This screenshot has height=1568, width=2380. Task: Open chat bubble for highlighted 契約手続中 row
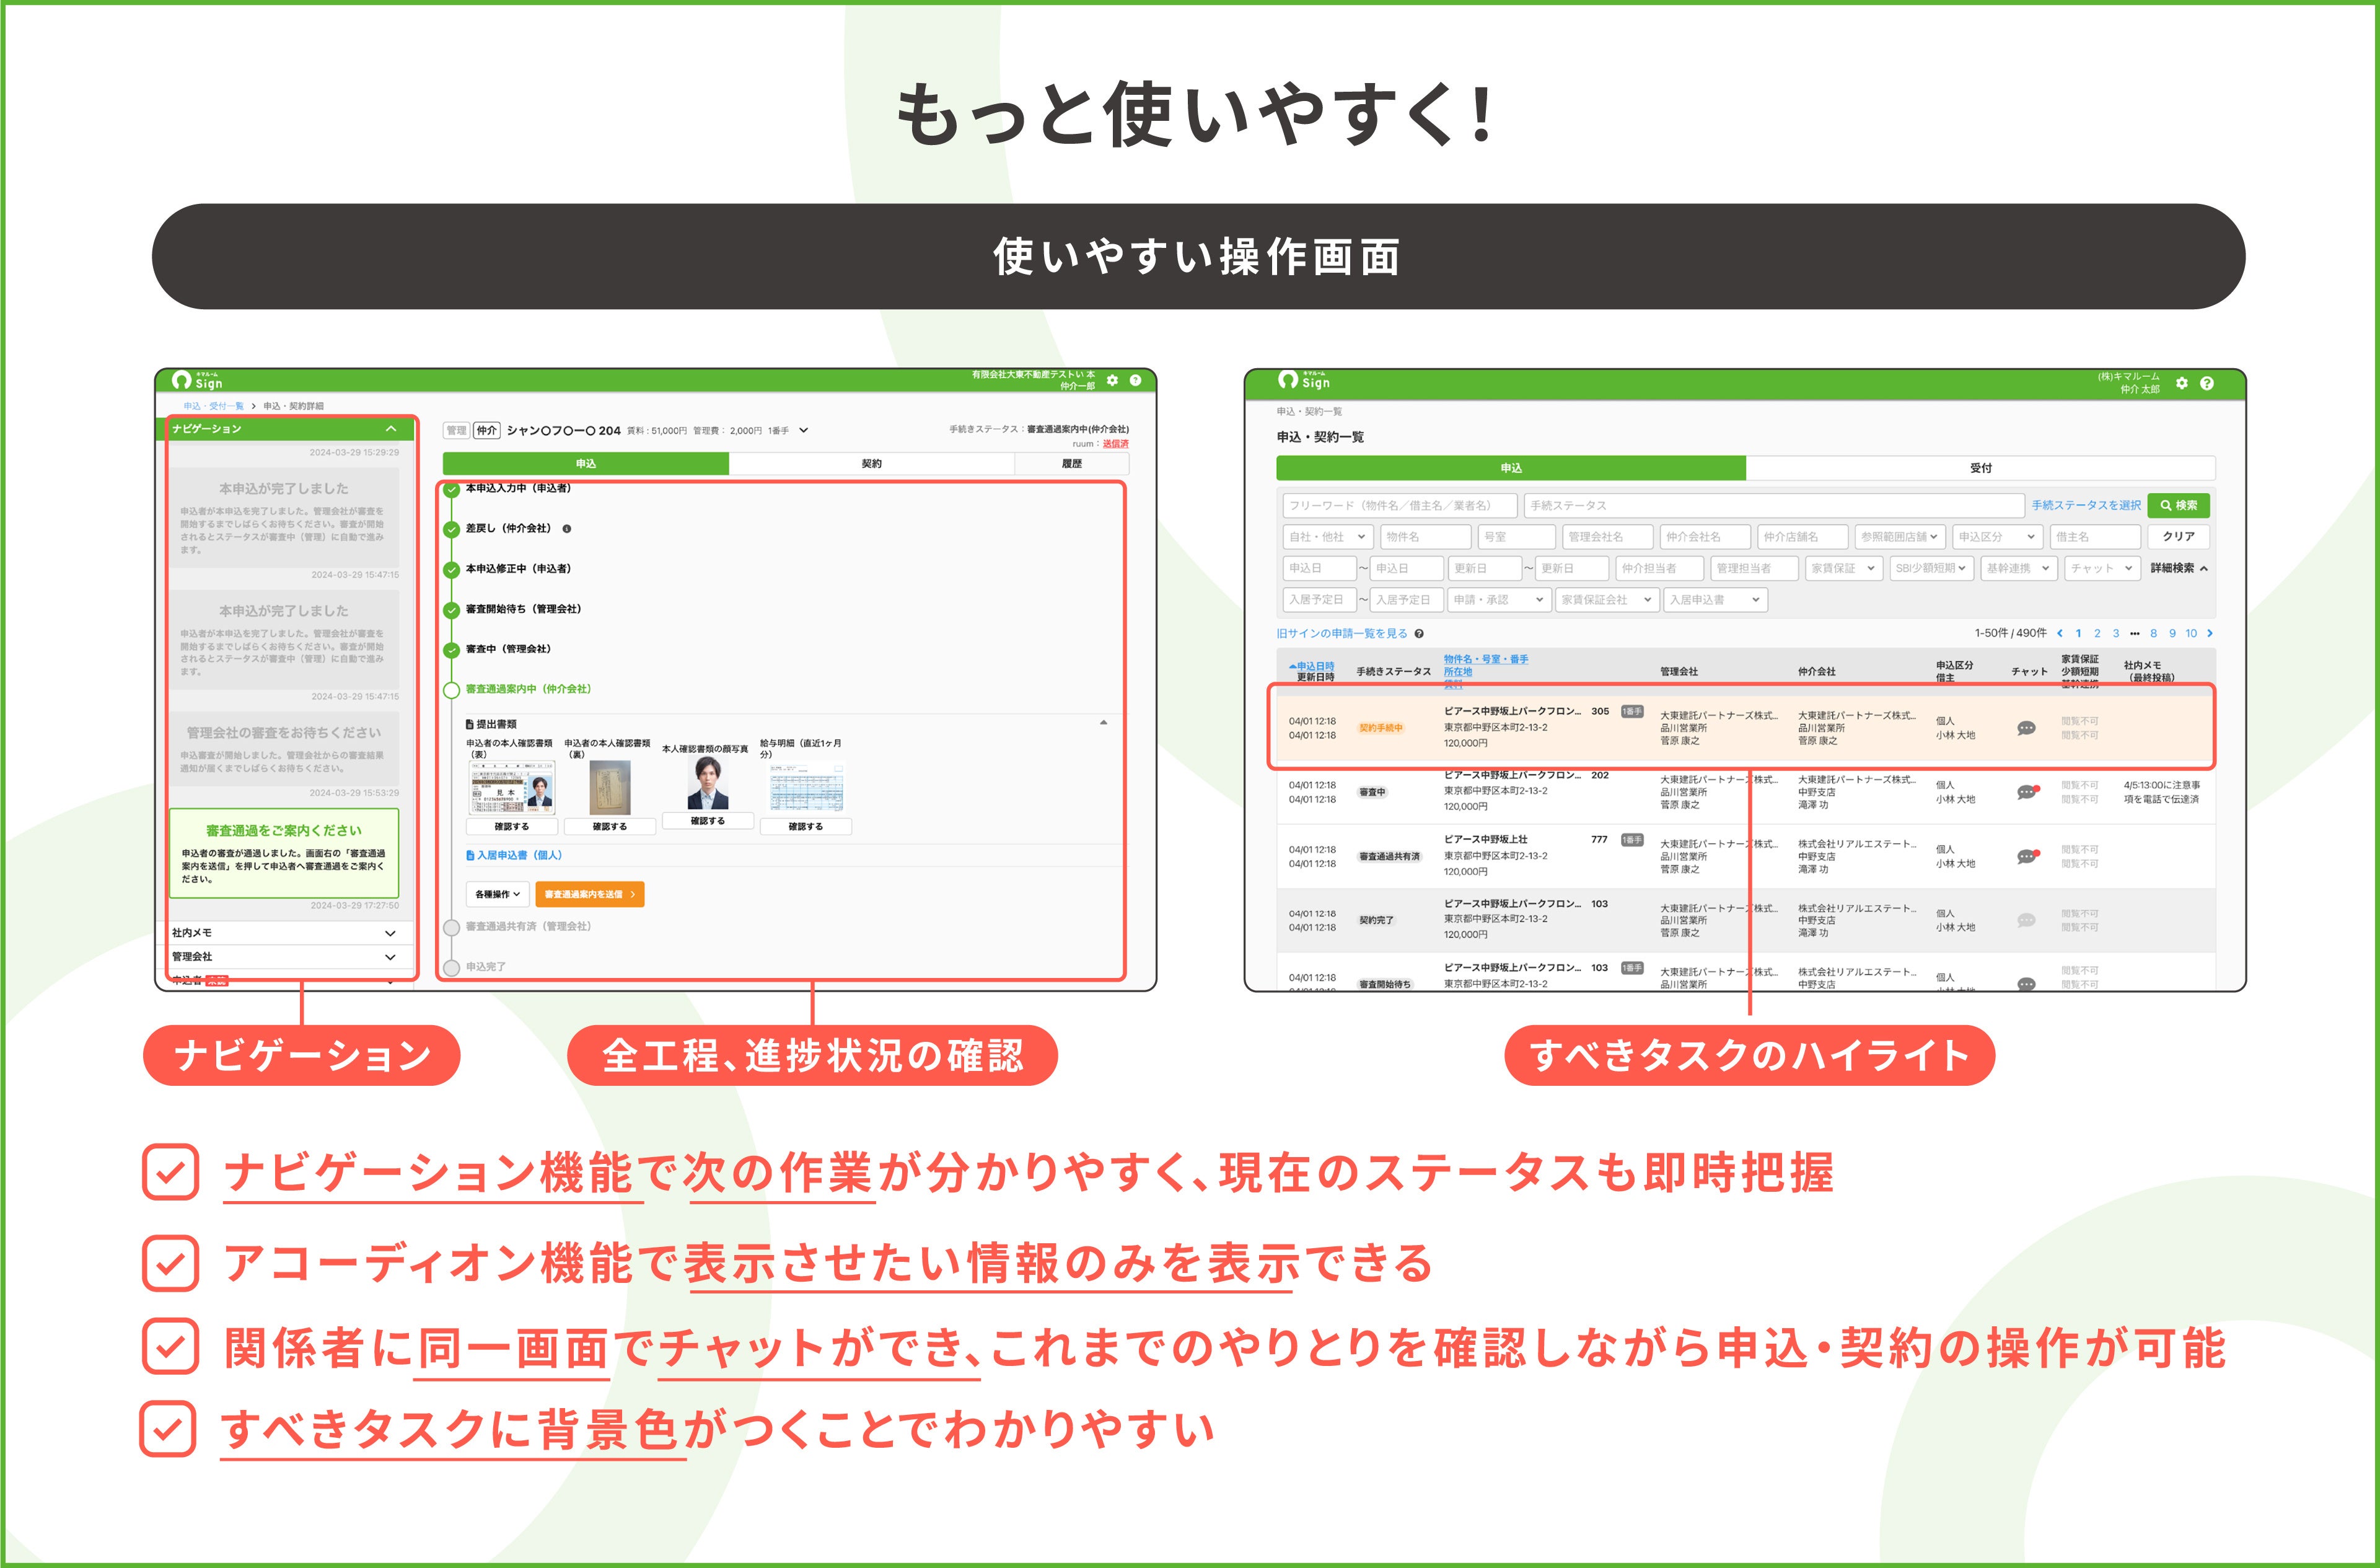click(2026, 728)
